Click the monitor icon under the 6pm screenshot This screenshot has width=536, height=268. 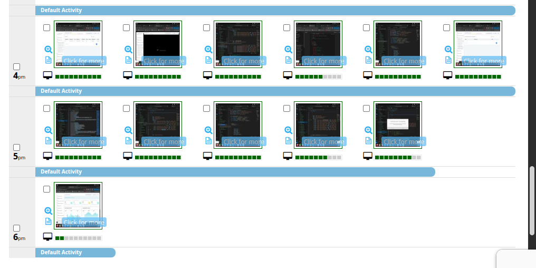click(x=47, y=237)
